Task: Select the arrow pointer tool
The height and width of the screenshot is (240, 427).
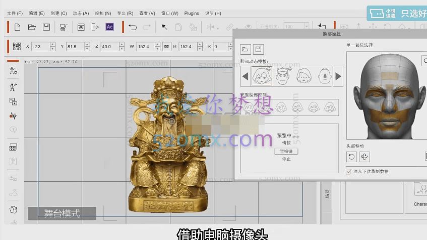Action: pyautogui.click(x=164, y=27)
